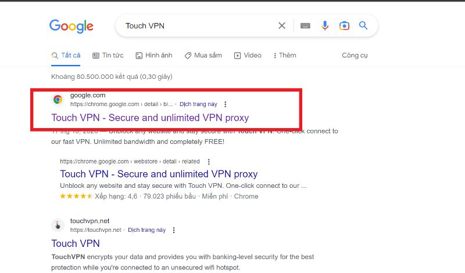
Task: Click the touchvpn.net site favicon
Action: click(x=58, y=225)
